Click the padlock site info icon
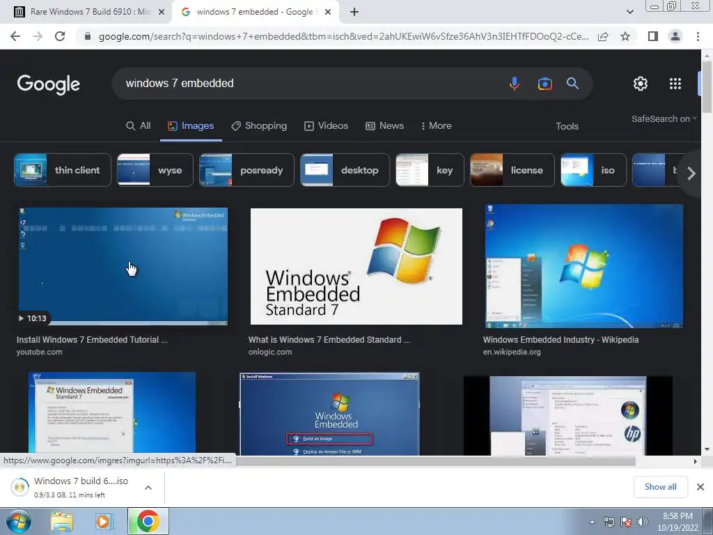713x535 pixels. click(88, 36)
